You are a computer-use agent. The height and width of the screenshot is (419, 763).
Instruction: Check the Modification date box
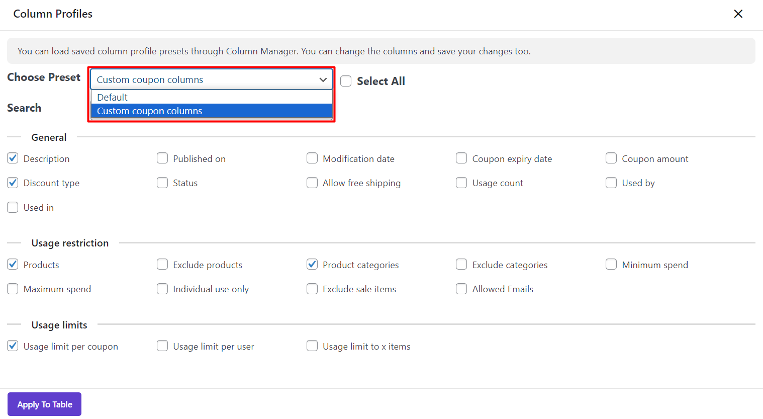[x=312, y=158]
